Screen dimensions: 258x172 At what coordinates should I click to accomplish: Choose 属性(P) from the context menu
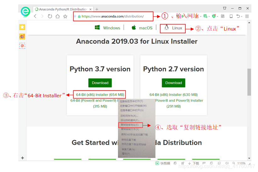(126, 154)
